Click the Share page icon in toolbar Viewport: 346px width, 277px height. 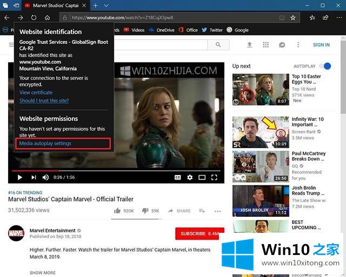pyautogui.click(x=325, y=18)
